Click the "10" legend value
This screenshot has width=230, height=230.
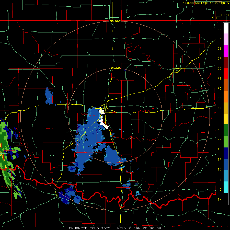coord(220,169)
